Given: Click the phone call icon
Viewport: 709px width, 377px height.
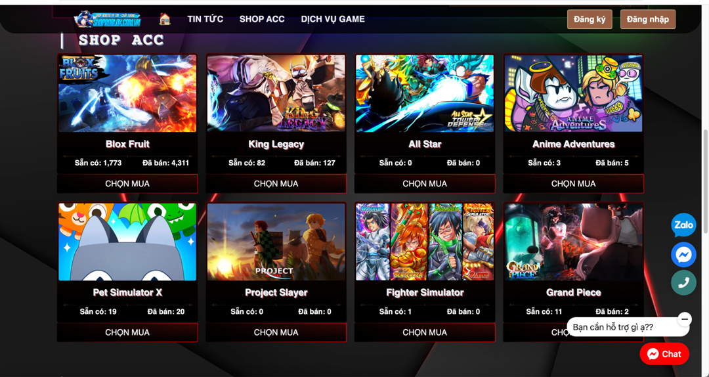Looking at the screenshot, I should pos(683,283).
